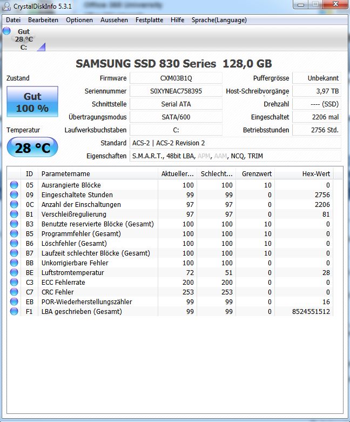Select the Anzahl der Einschaltungen parameter name
Image resolution: width=350 pixels, height=422 pixels.
pyautogui.click(x=81, y=204)
